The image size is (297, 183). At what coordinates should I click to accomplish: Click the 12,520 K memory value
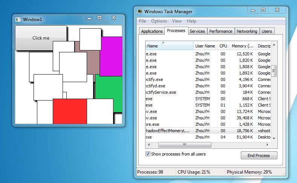point(245,54)
